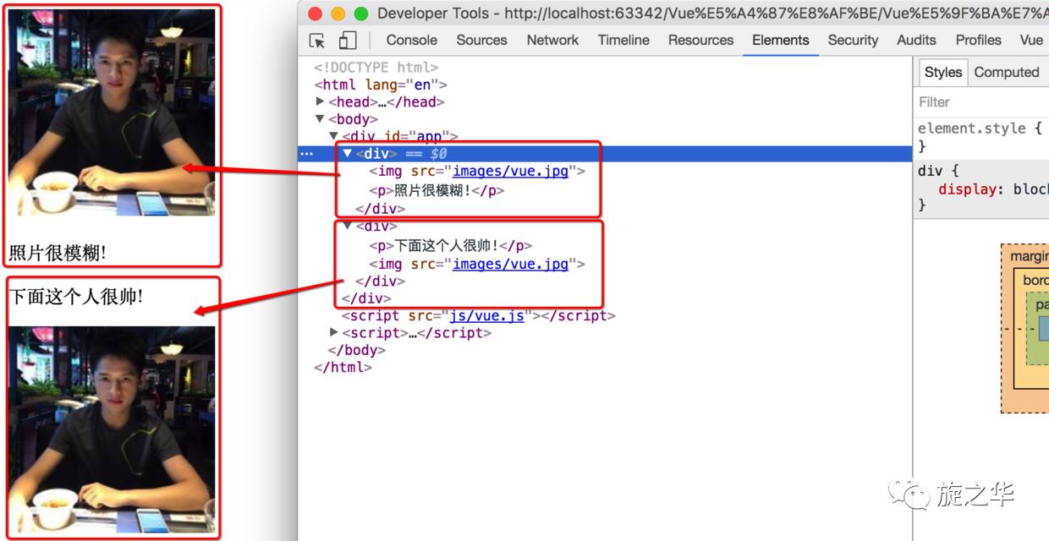Maximize the Developer Tools window

[361, 14]
